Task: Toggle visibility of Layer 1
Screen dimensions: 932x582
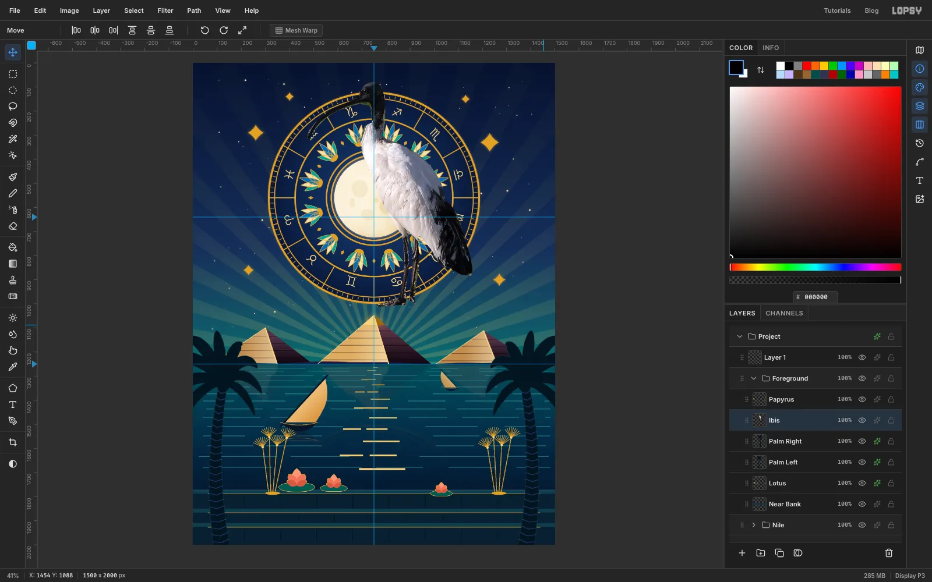Action: 862,357
